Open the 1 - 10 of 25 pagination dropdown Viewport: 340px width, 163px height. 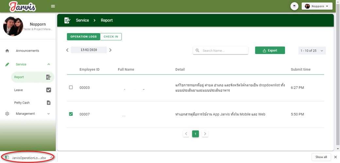312,51
